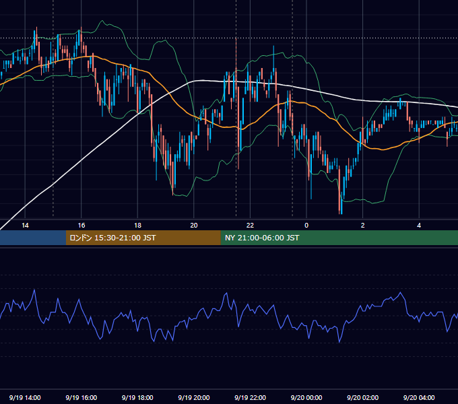Click the NY 21:00-06:00 JST session band
Viewport: 458px width, 404px height.
point(339,238)
